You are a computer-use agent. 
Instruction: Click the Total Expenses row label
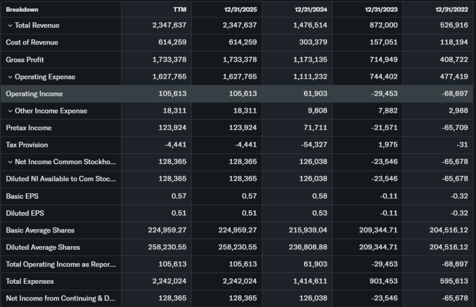point(30,281)
